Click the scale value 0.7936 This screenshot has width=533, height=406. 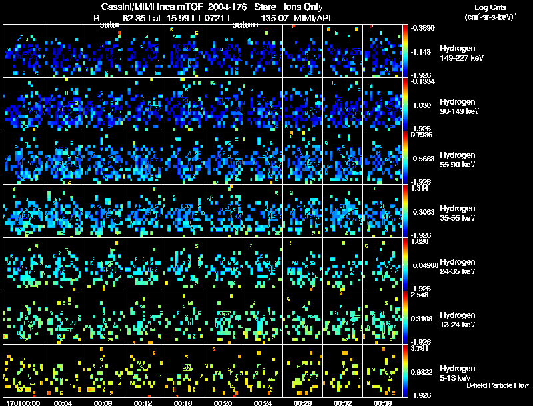(x=422, y=135)
